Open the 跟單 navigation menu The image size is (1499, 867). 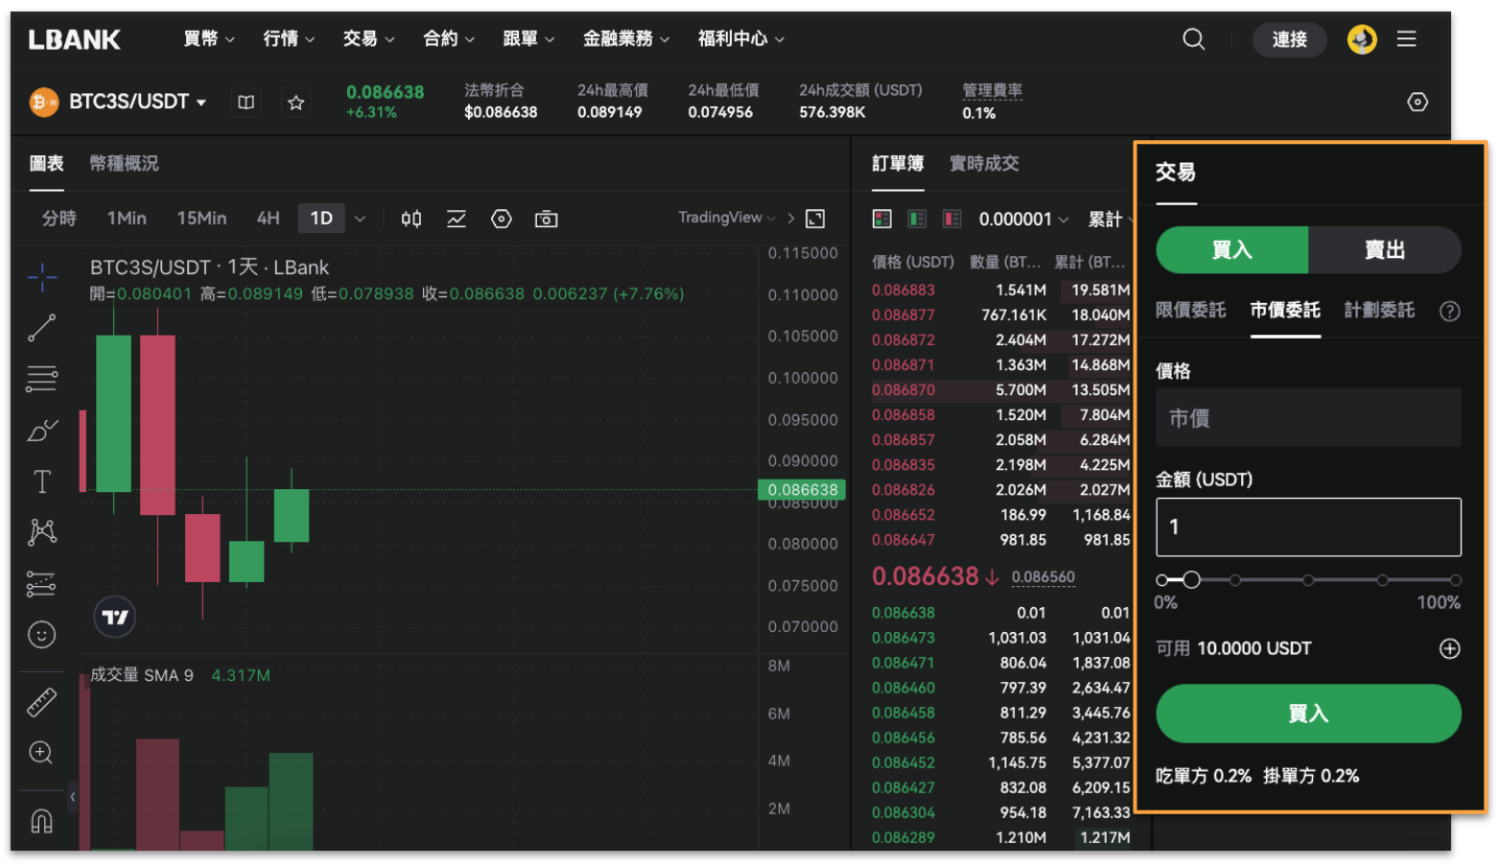click(x=528, y=39)
